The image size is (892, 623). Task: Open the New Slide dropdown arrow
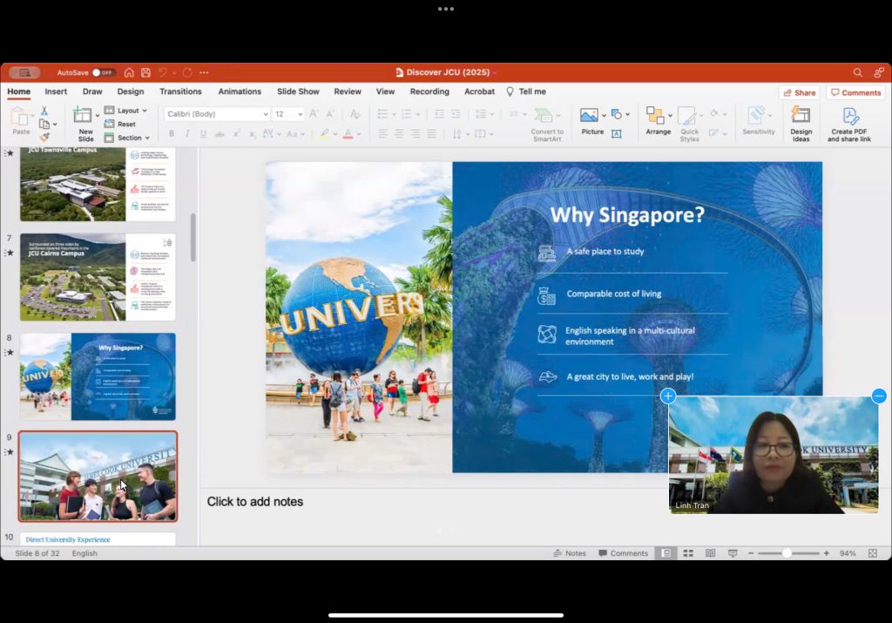click(x=98, y=116)
